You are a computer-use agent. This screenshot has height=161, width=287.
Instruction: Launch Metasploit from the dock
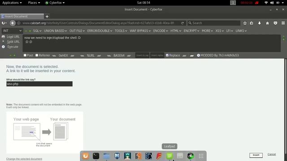point(117,156)
